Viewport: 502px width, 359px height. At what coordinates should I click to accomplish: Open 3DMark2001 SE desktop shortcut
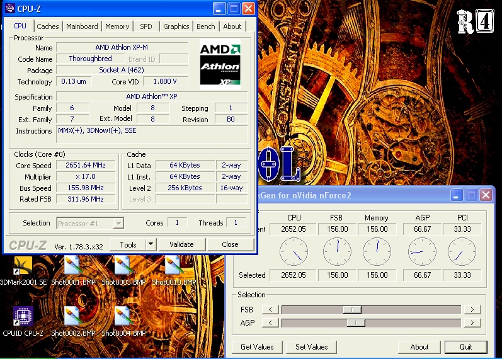[x=23, y=271]
